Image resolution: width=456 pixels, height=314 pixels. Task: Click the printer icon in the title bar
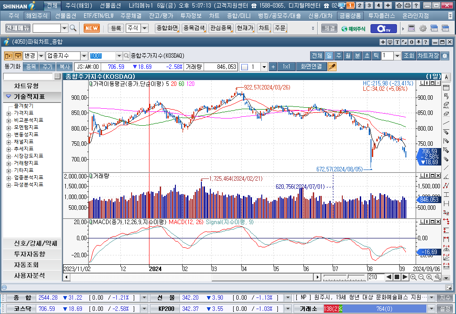pyautogui.click(x=408, y=5)
